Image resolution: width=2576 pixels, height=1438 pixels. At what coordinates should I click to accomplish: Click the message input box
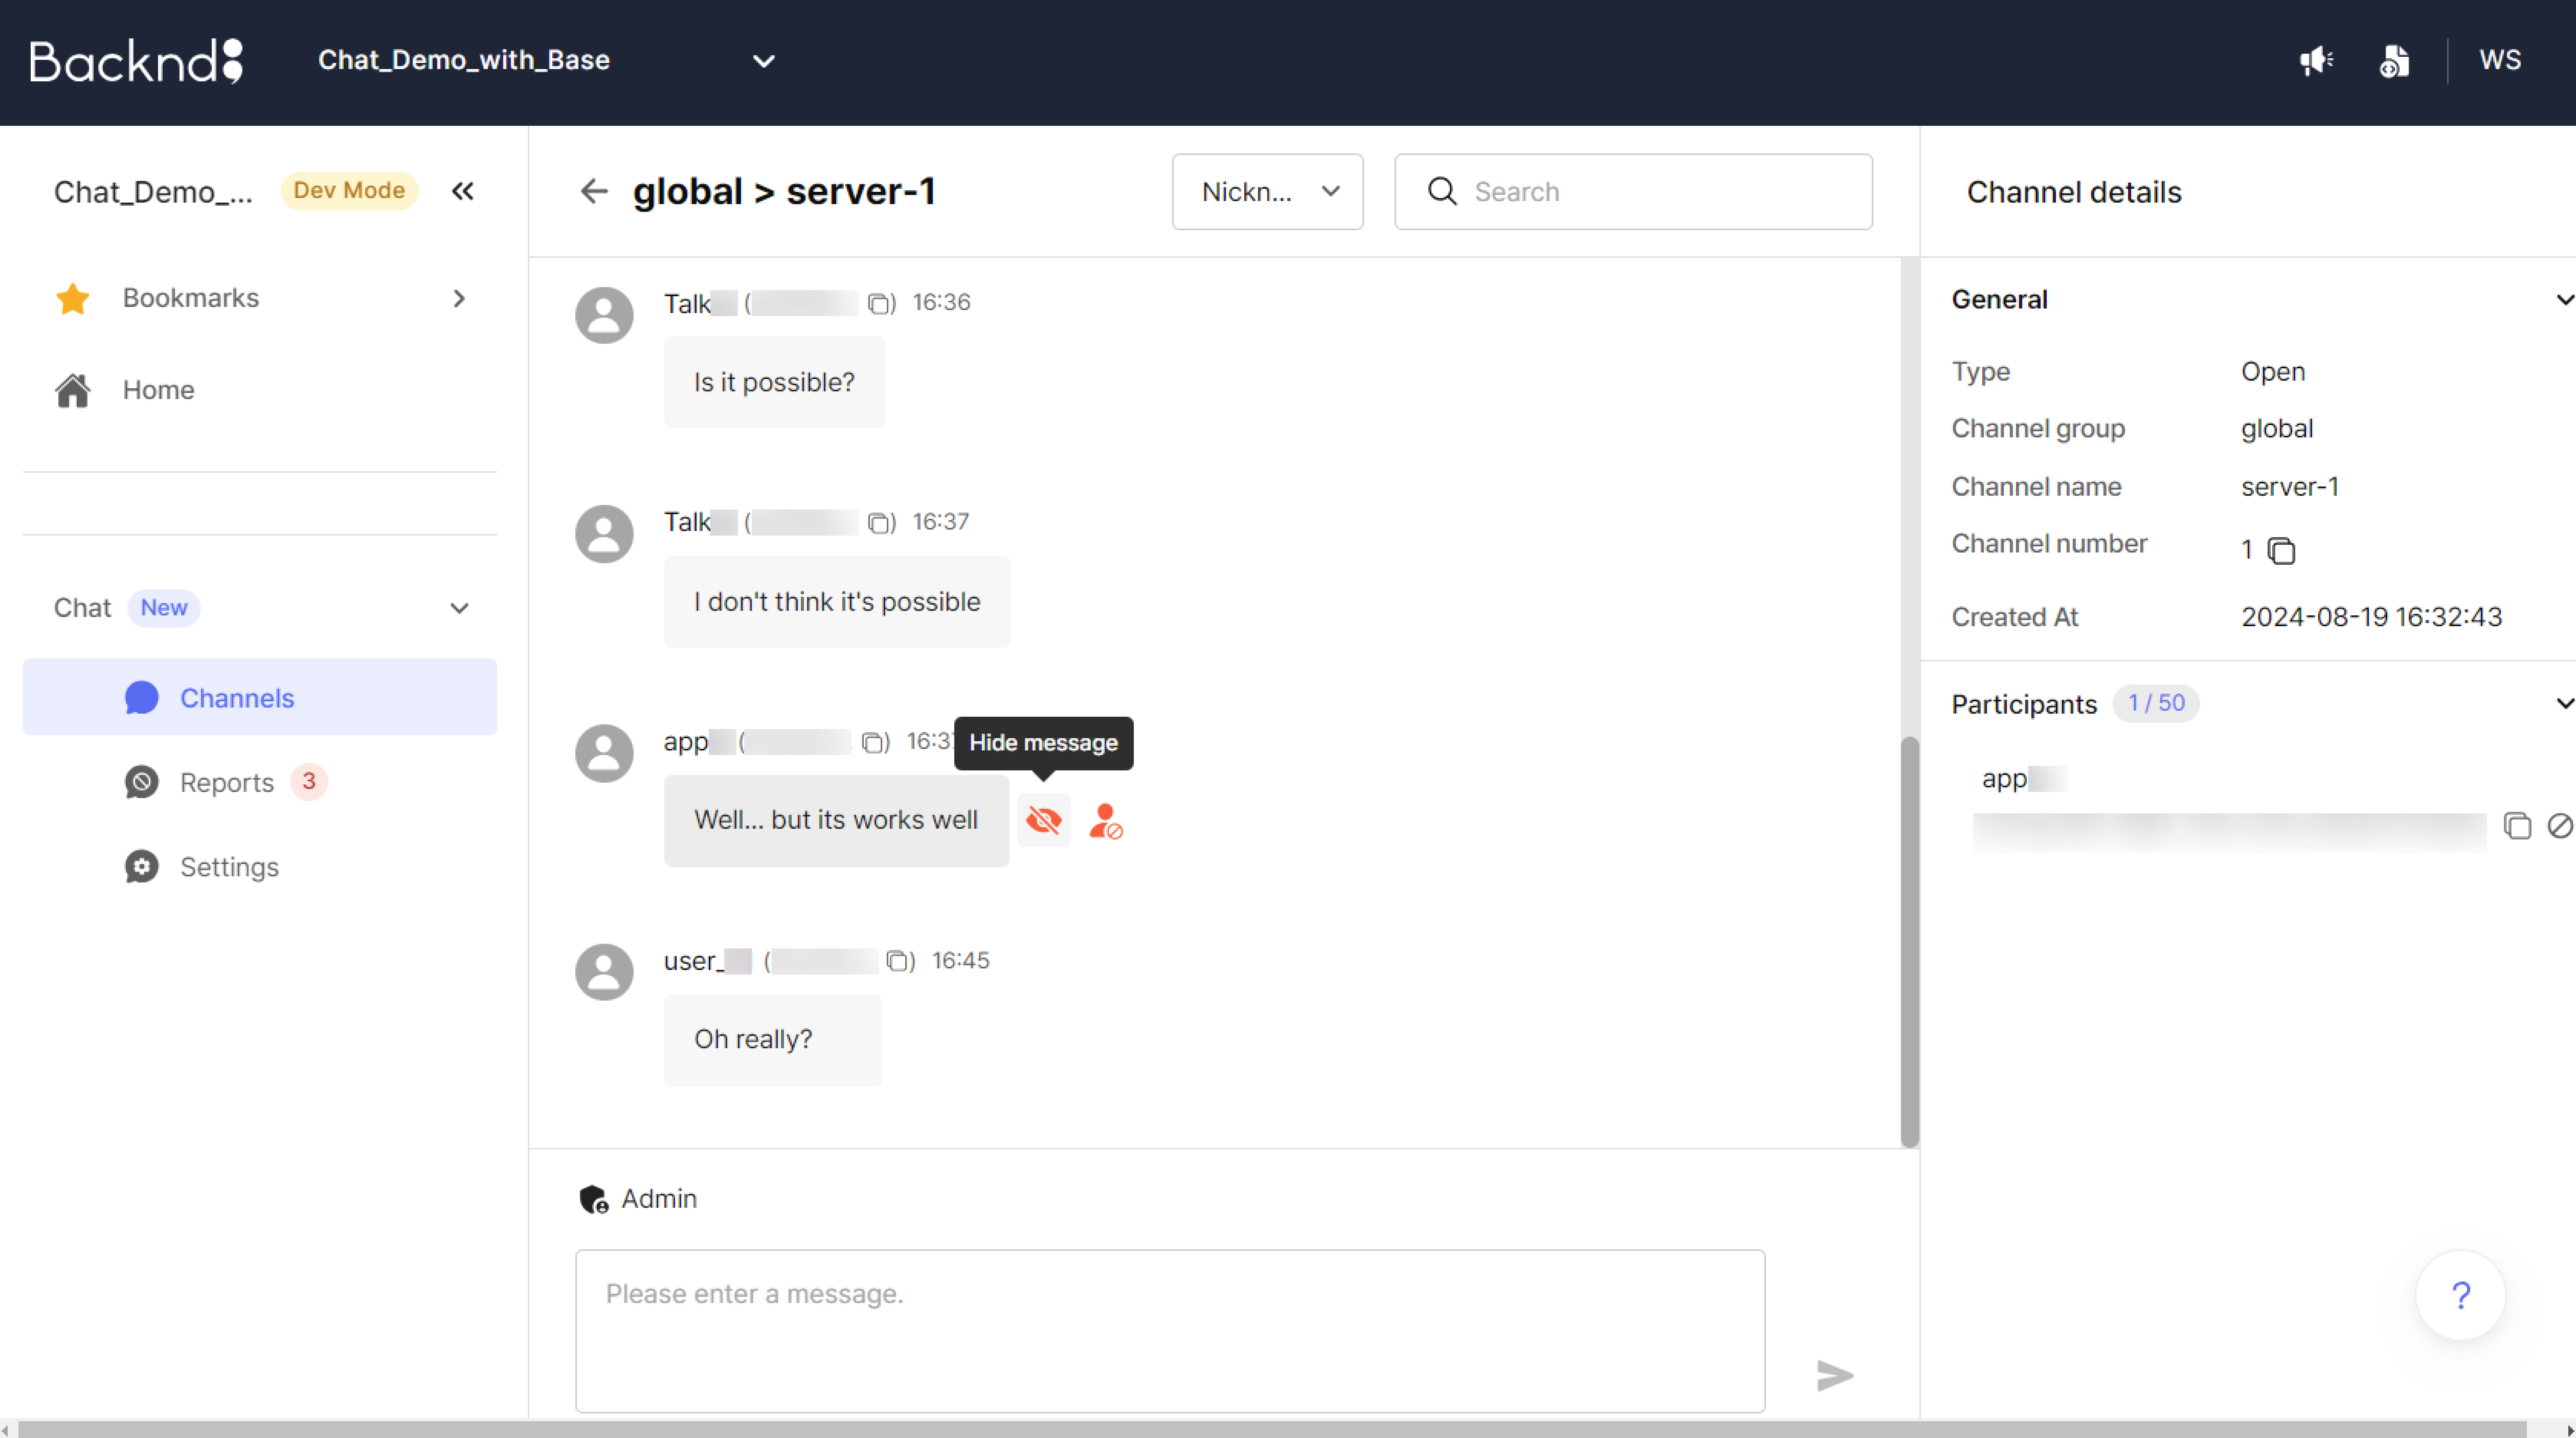pyautogui.click(x=1170, y=1331)
